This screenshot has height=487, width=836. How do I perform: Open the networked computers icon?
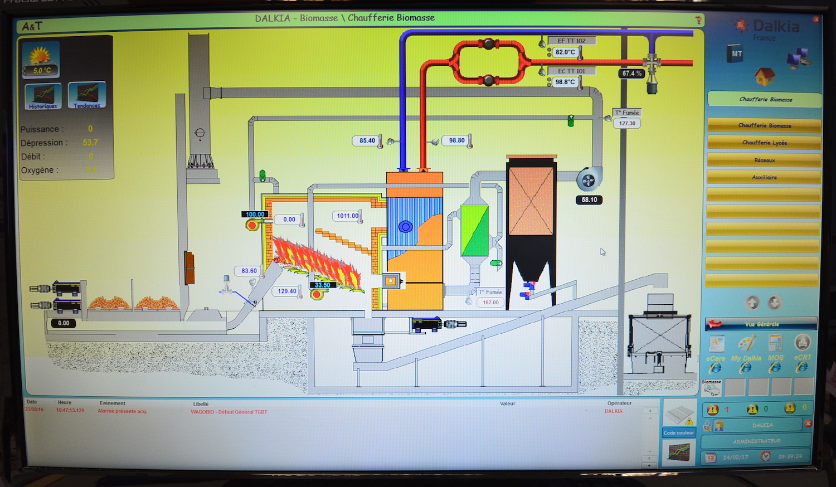(x=799, y=57)
